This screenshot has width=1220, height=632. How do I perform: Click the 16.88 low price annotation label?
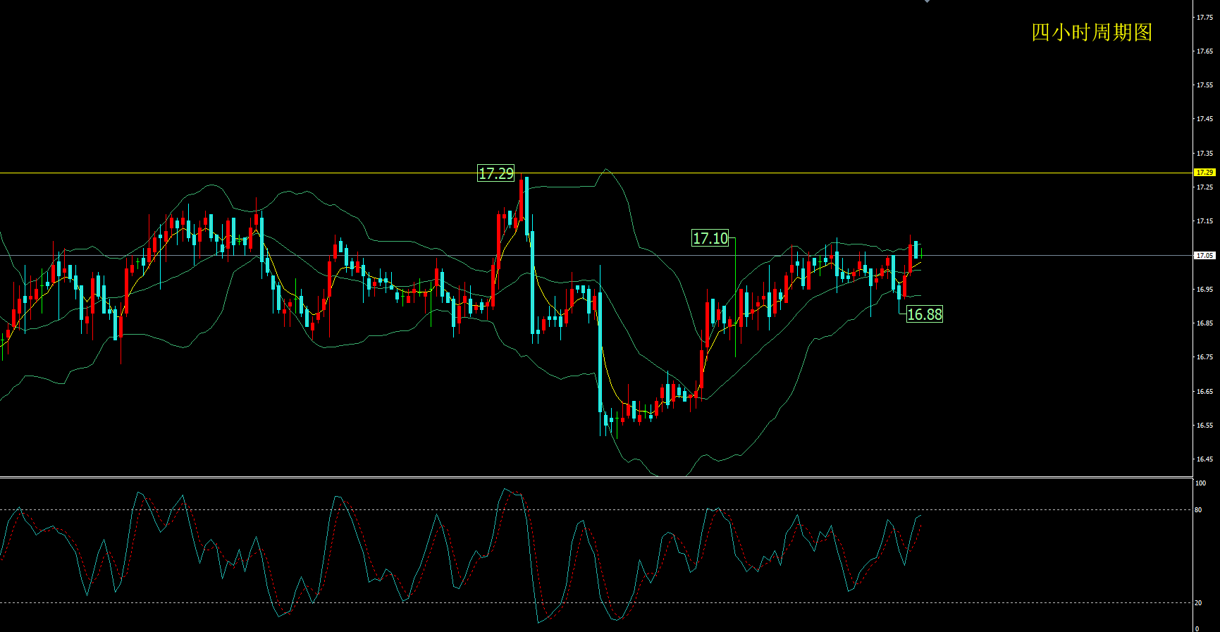tap(924, 314)
